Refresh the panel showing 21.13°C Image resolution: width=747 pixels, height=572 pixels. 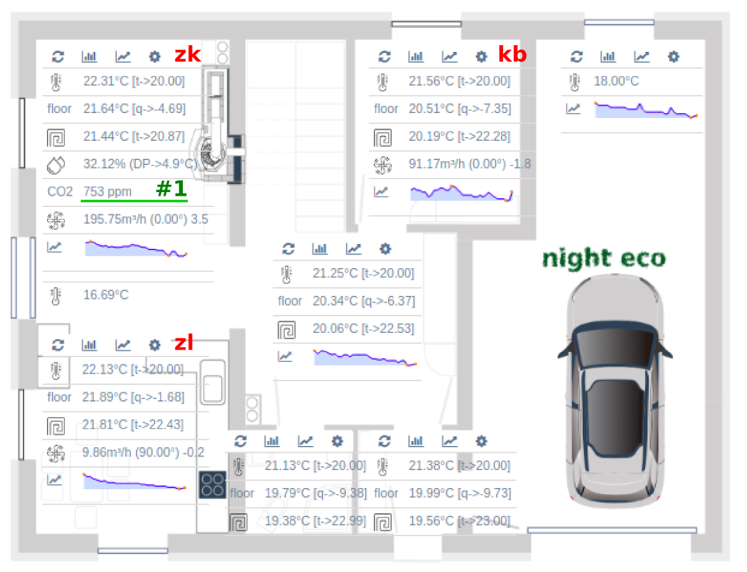click(x=240, y=441)
